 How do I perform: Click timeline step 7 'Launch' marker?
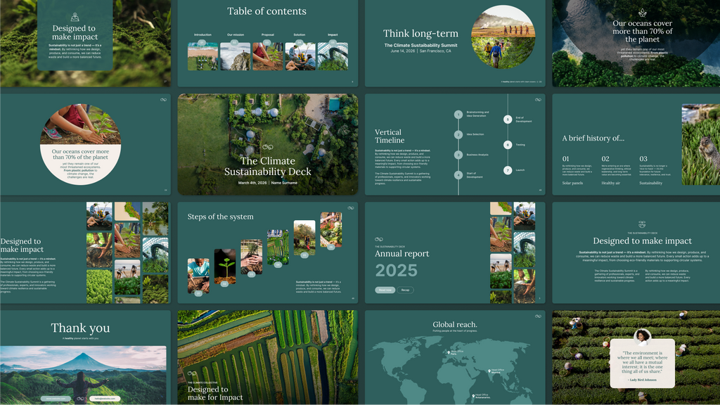(x=508, y=170)
